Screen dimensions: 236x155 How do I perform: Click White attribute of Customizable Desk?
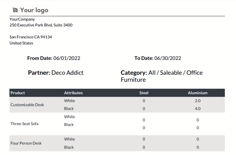point(69,101)
